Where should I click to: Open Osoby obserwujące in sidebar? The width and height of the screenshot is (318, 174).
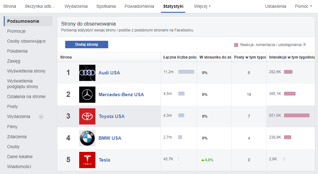coord(26,41)
